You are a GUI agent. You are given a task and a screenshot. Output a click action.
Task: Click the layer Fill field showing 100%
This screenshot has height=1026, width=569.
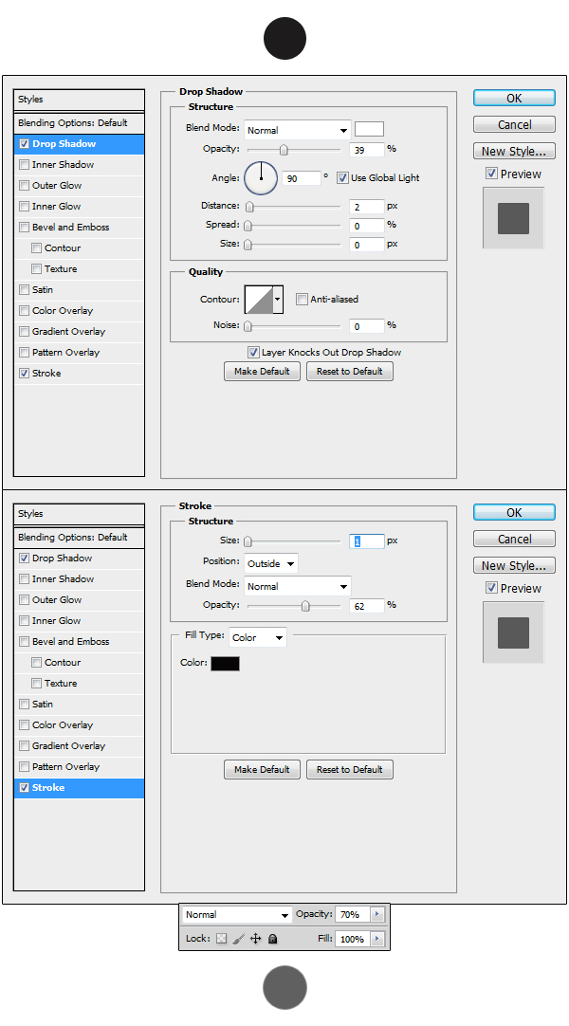(353, 939)
